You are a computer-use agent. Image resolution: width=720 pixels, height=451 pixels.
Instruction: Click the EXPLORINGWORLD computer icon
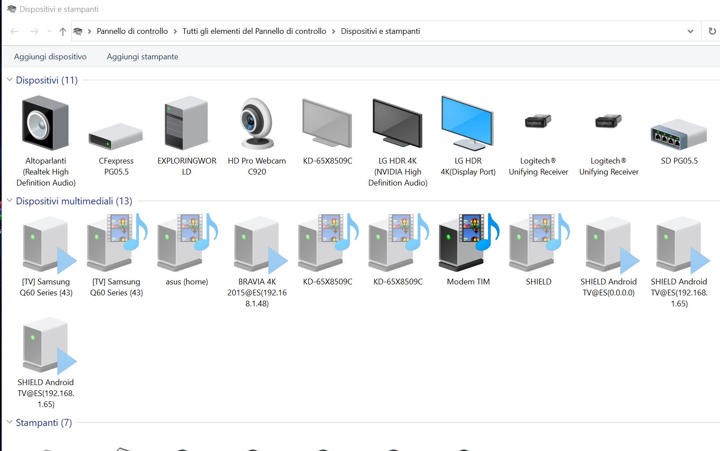click(x=186, y=123)
